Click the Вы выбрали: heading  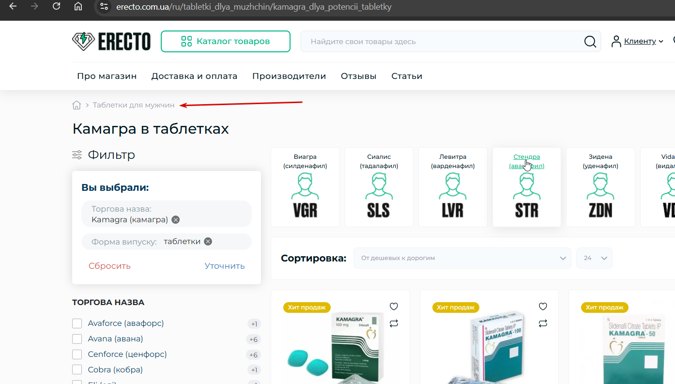(115, 188)
